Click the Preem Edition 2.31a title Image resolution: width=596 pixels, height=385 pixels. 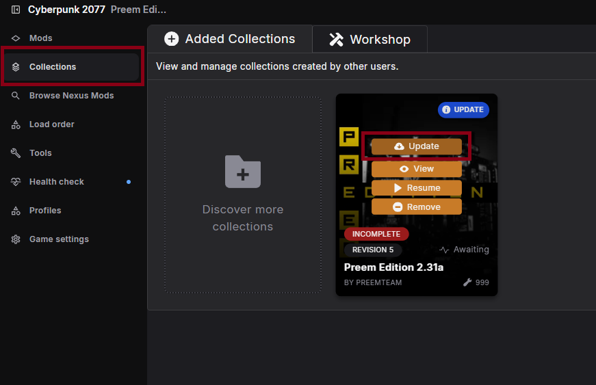pos(393,267)
